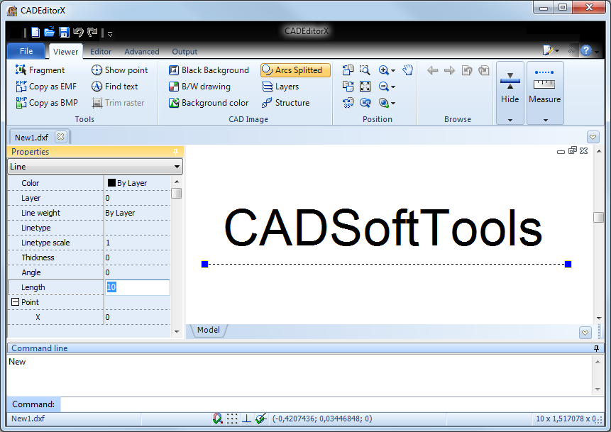Click the rotate 35 degrees icon

coord(348,103)
